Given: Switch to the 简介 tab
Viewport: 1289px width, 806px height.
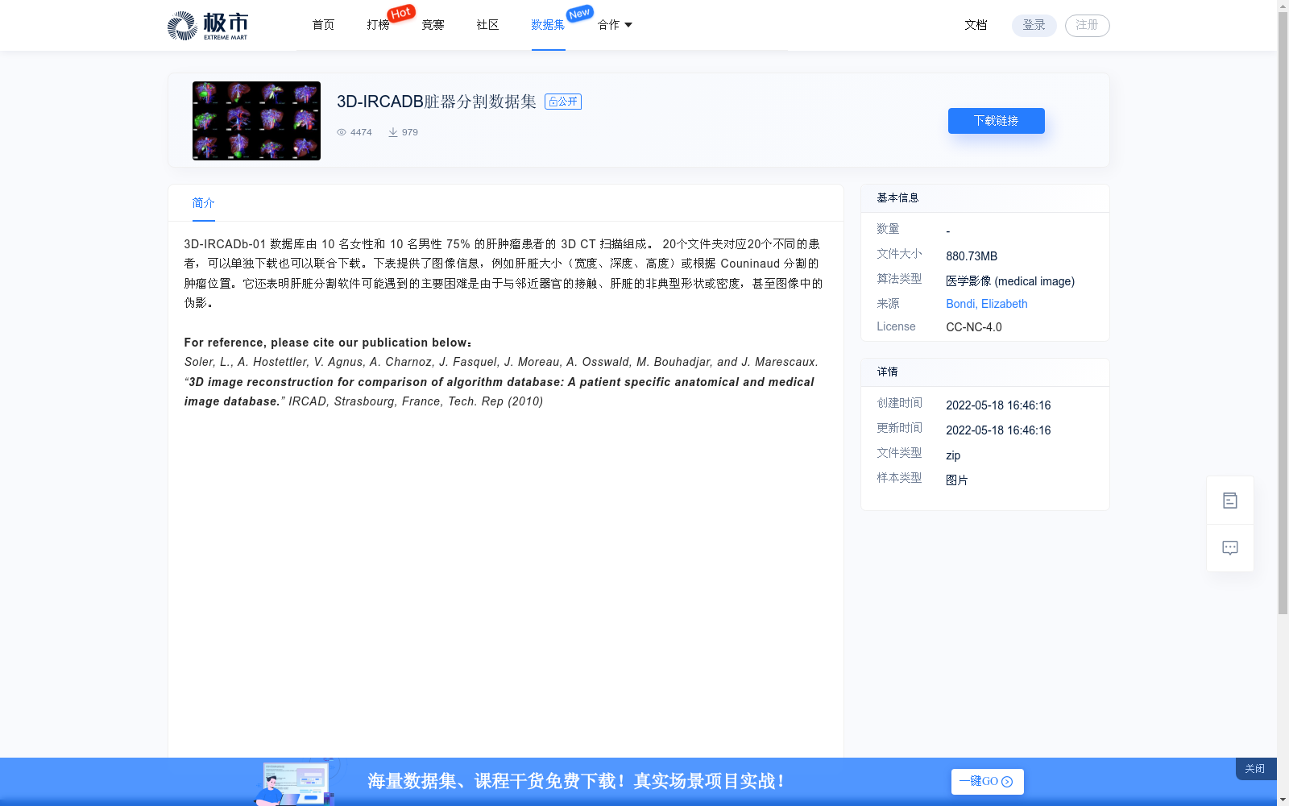Looking at the screenshot, I should [x=203, y=203].
